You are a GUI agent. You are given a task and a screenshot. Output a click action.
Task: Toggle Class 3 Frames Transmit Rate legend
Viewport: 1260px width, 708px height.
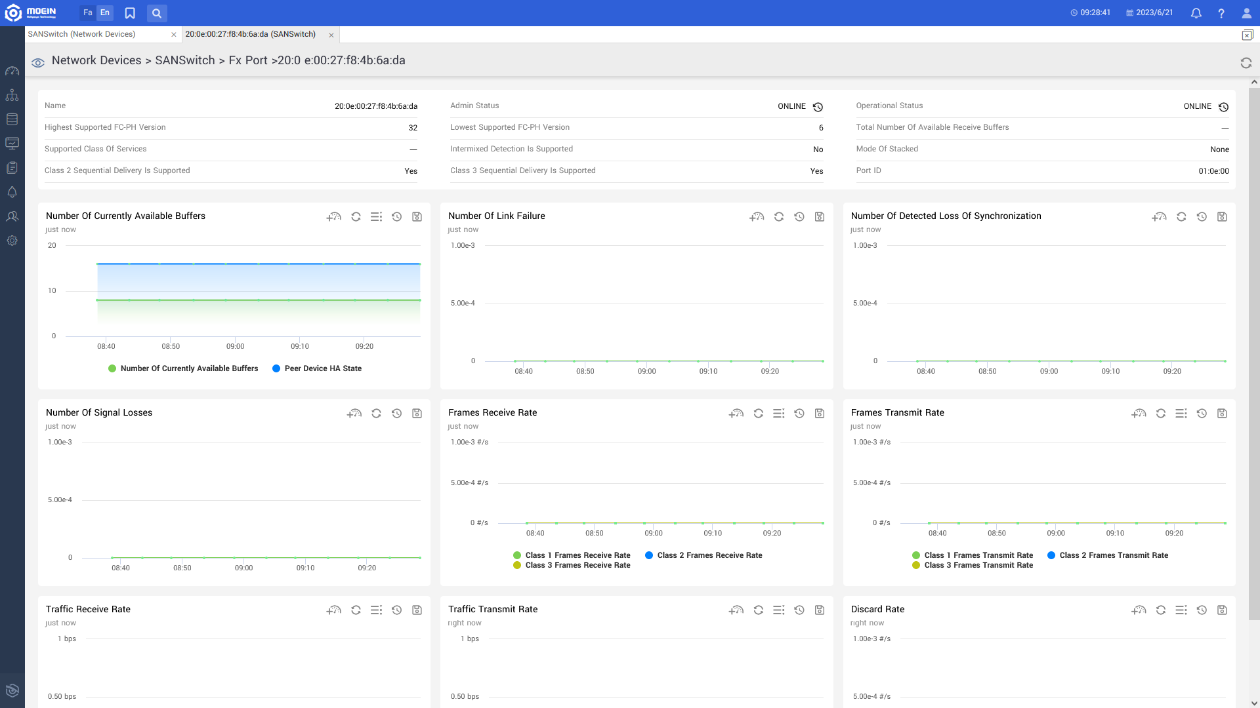click(973, 565)
